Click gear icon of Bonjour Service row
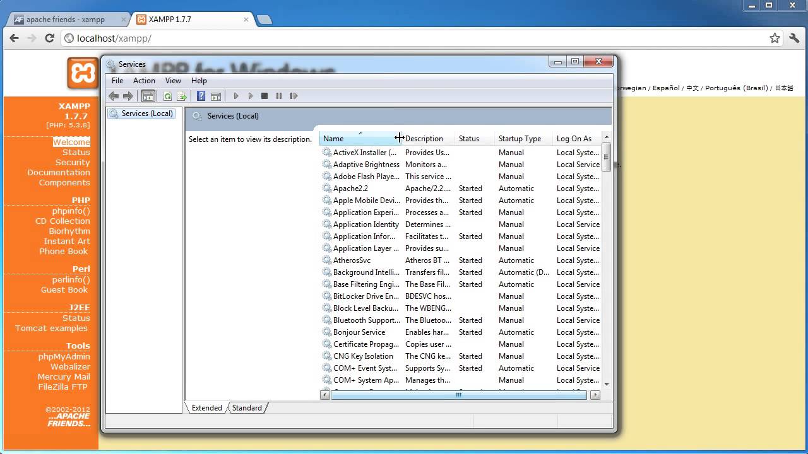Image resolution: width=808 pixels, height=454 pixels. 327,332
